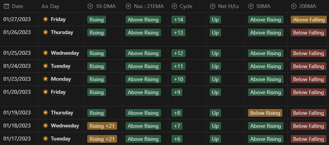329x145 pixels.
Task: Click the '+8' Cycle tag
Action: pyautogui.click(x=177, y=113)
